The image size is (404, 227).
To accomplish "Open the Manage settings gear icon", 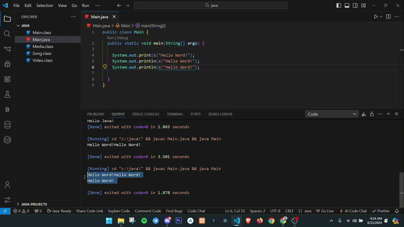I will tap(7, 200).
